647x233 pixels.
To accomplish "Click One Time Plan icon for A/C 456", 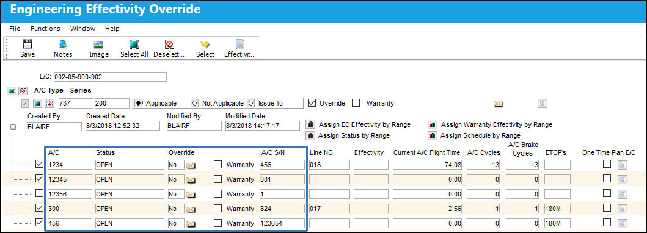I will coord(622,223).
